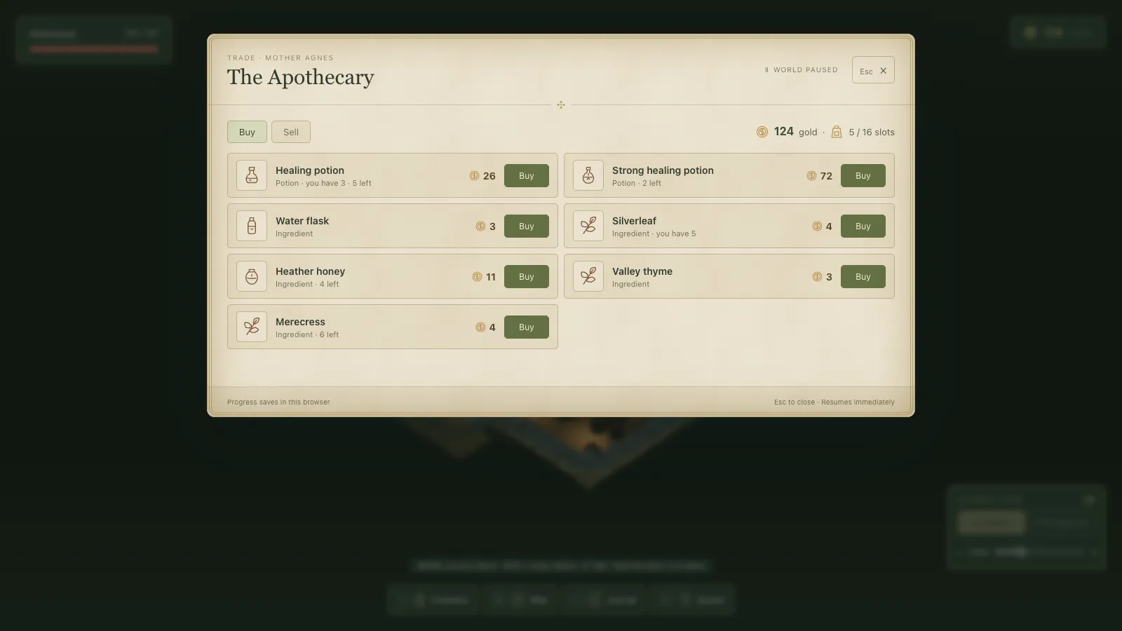Image resolution: width=1122 pixels, height=631 pixels.
Task: Click the coin icon next to price 11
Action: [x=477, y=277]
